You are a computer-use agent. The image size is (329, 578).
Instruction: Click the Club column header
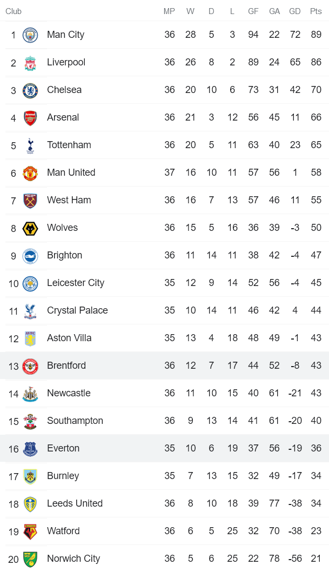tap(14, 11)
